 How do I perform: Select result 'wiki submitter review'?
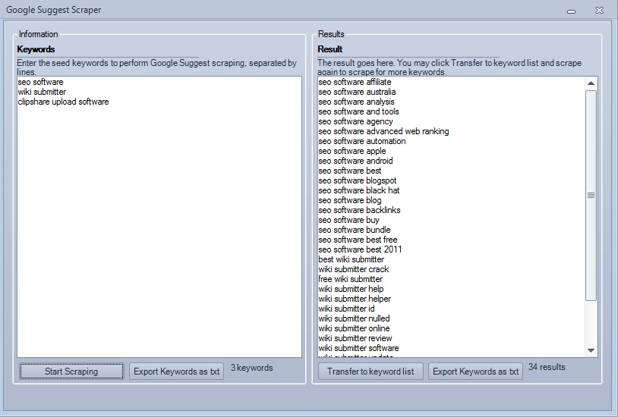pyautogui.click(x=355, y=338)
